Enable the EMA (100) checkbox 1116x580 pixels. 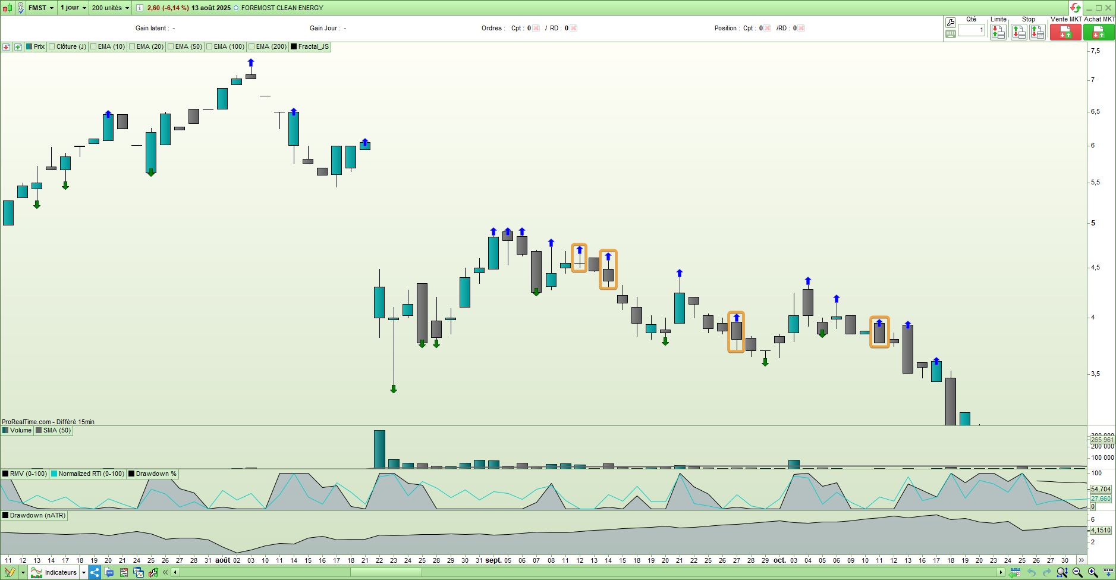[x=209, y=47]
